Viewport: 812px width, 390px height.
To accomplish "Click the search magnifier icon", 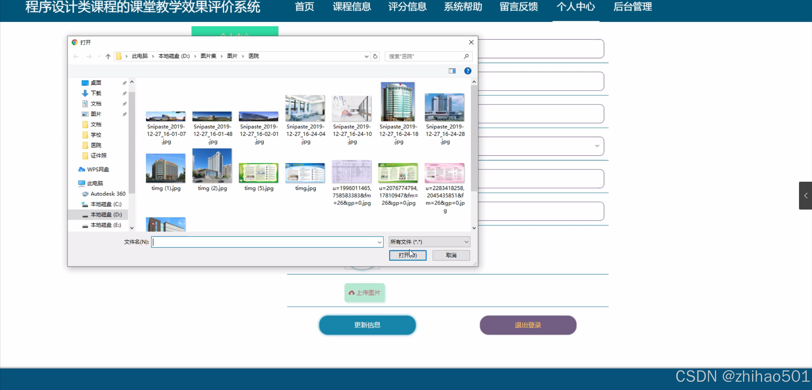I will click(466, 56).
